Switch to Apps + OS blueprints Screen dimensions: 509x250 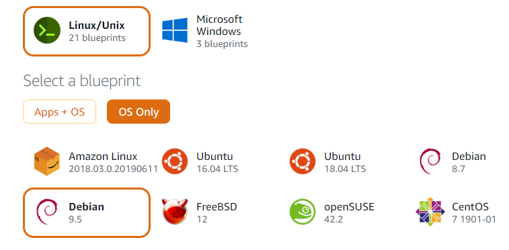pos(59,112)
